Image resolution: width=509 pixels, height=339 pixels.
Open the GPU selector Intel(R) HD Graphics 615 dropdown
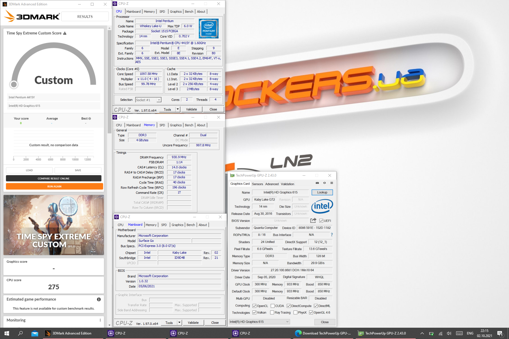(x=259, y=322)
